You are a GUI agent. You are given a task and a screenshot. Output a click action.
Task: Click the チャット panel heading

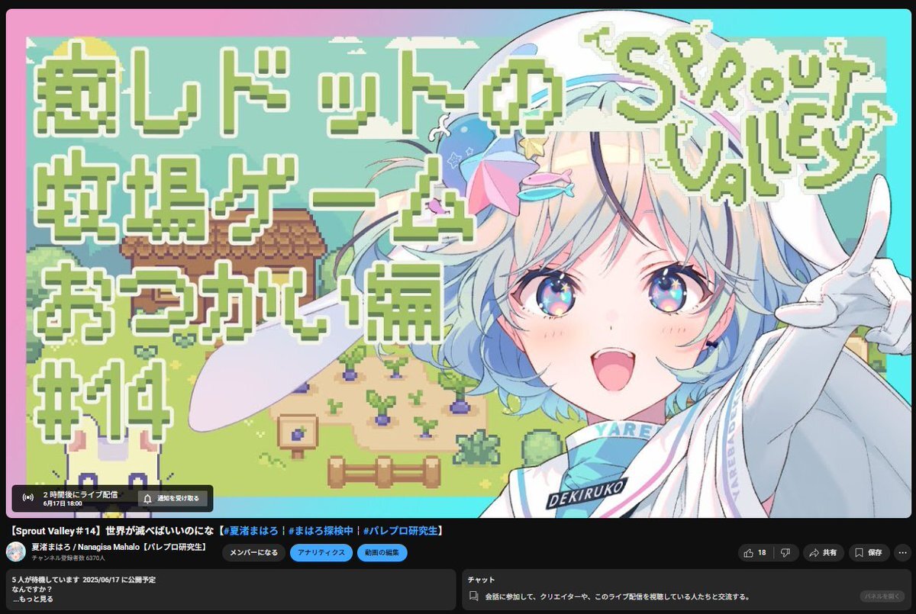pos(481,580)
